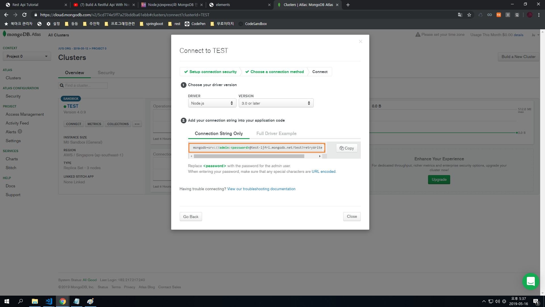Open the URL encoded link
This screenshot has height=307, width=545.
point(323,171)
